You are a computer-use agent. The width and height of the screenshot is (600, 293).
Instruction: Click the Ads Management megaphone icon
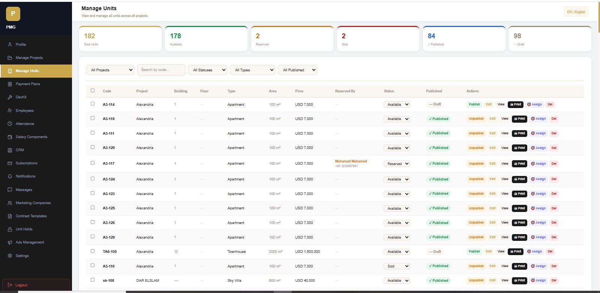[x=10, y=242]
